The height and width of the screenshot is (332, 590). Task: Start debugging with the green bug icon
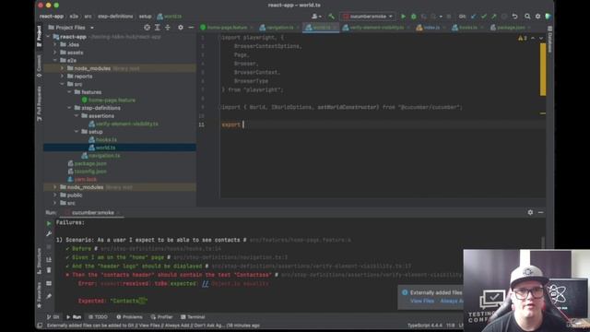coord(414,17)
